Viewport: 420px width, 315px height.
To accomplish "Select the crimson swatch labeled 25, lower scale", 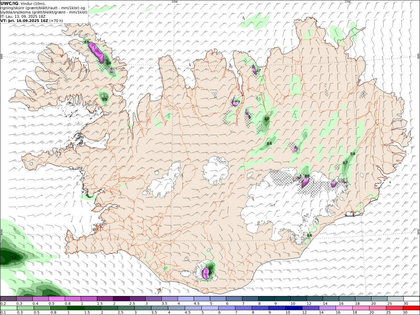I will point(394,308).
